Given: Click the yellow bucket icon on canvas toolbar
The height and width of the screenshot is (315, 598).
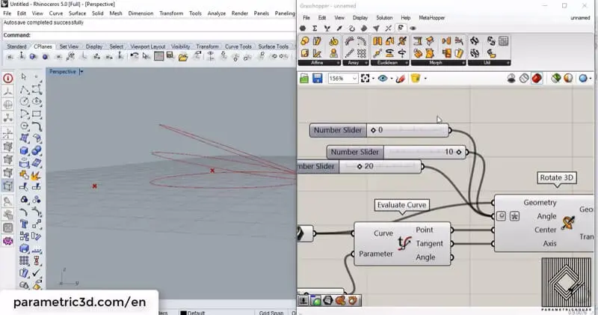Looking at the screenshot, I should [x=415, y=79].
